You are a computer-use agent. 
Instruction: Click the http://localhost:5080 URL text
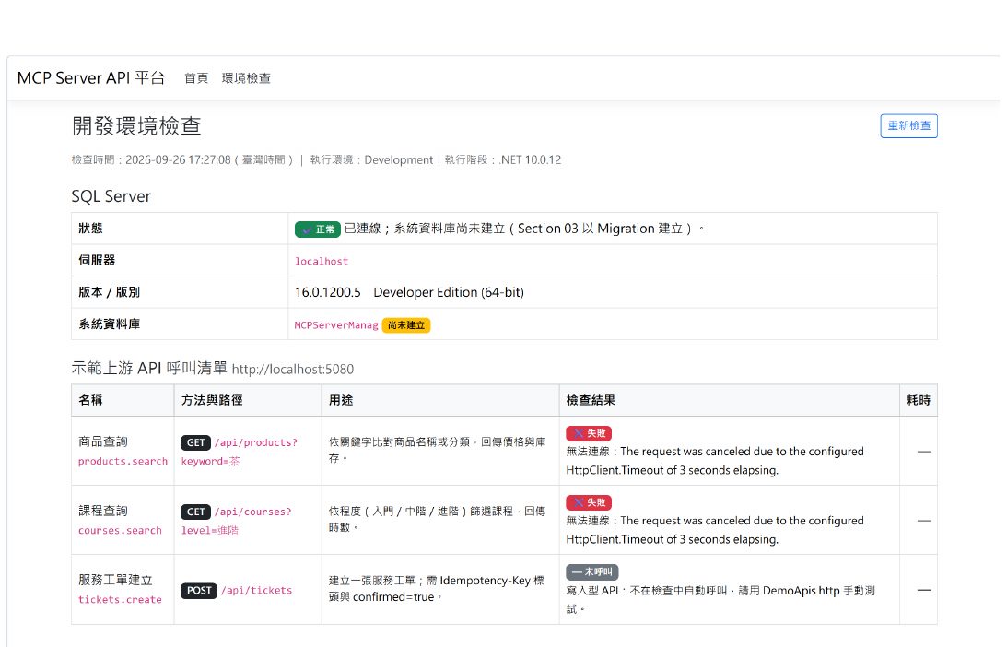pyautogui.click(x=293, y=370)
